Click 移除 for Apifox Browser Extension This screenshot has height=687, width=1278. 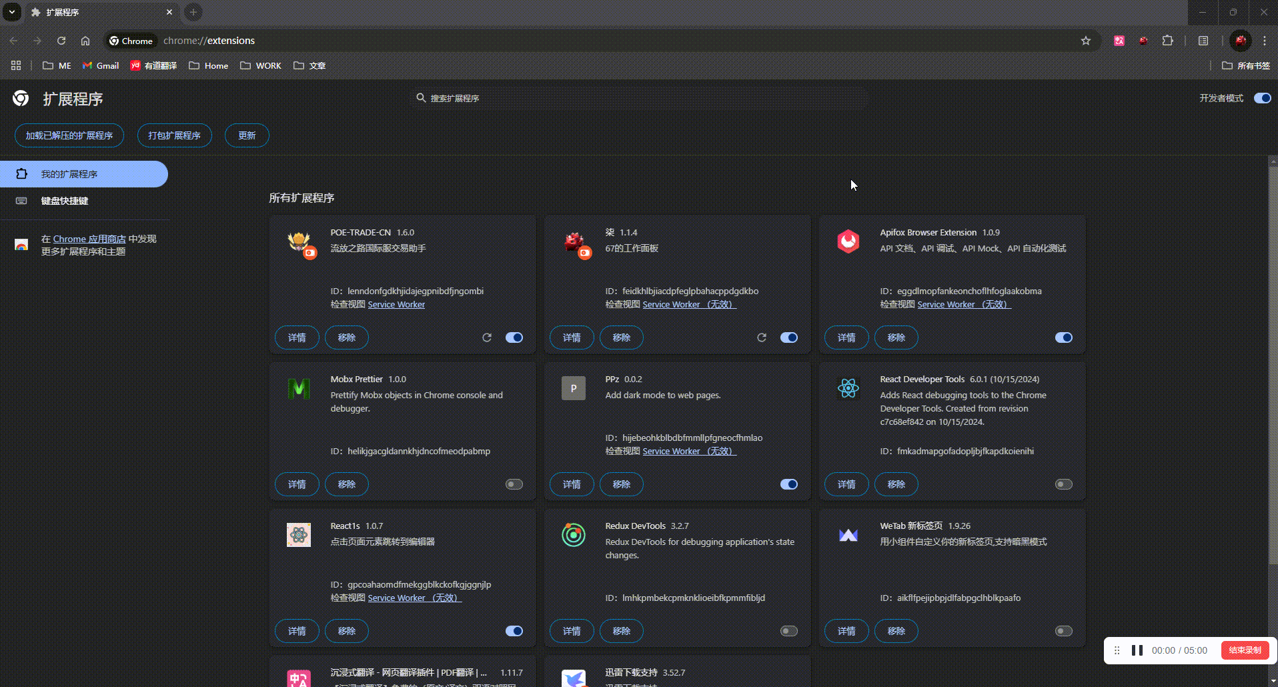point(896,337)
